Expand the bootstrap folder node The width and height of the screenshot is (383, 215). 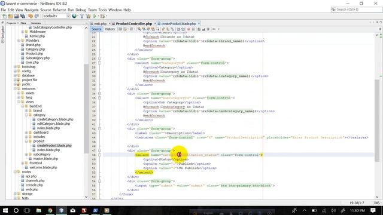click(15, 67)
